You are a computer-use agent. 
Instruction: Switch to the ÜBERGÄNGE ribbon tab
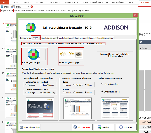click(x=55, y=2)
